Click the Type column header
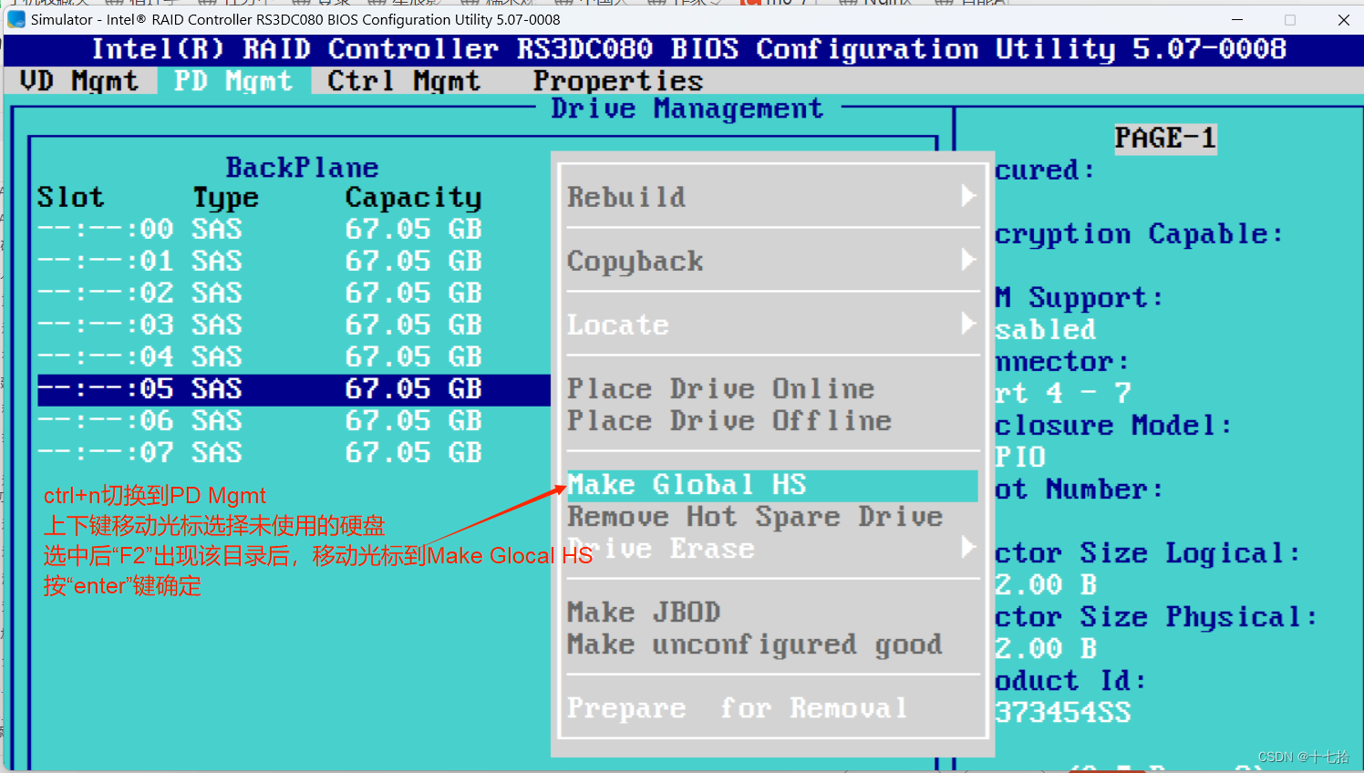This screenshot has height=773, width=1364. coord(225,198)
